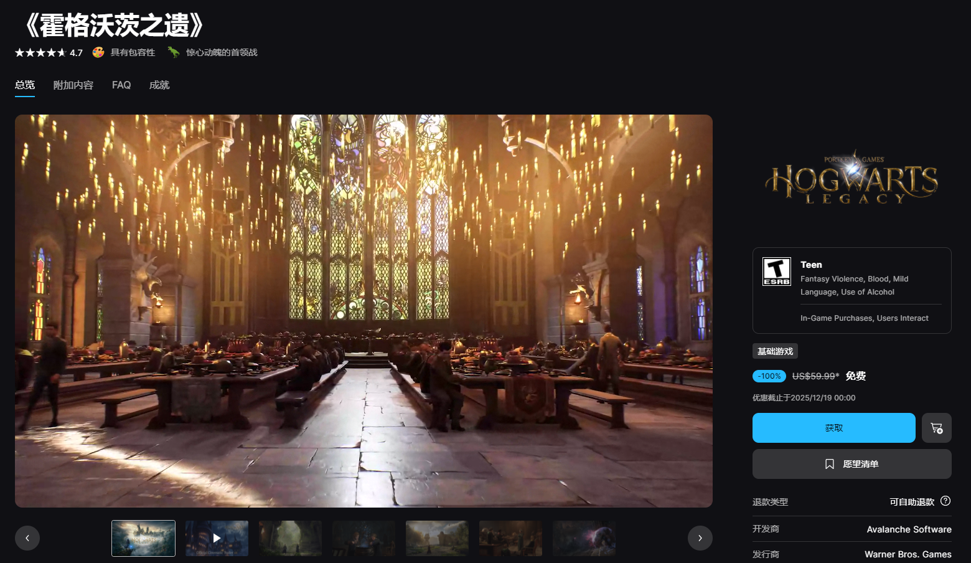This screenshot has width=971, height=563.
Task: Click the ESRB Teen rating badge
Action: click(776, 272)
